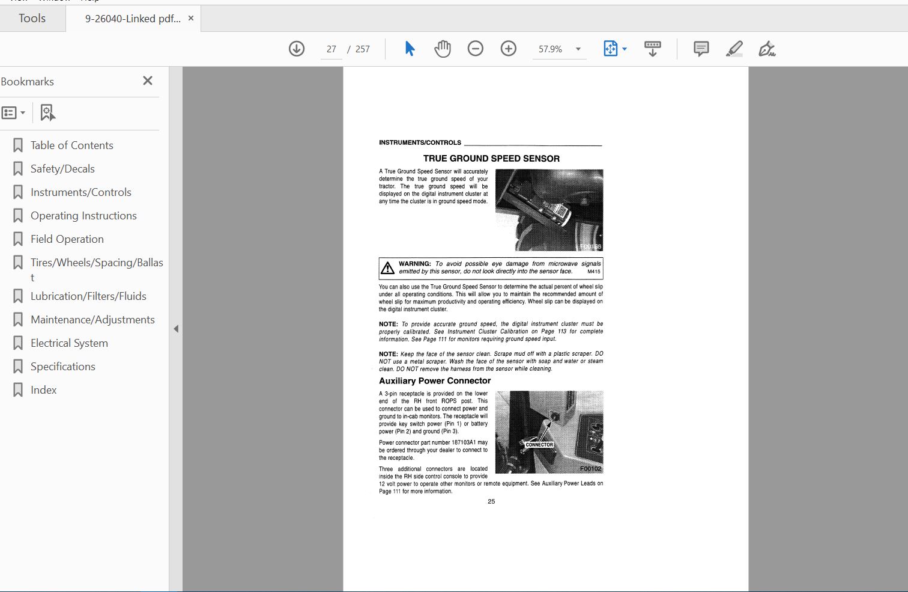Click the bookmark icon beside Safety/Decals
This screenshot has height=592, width=908.
tap(18, 169)
